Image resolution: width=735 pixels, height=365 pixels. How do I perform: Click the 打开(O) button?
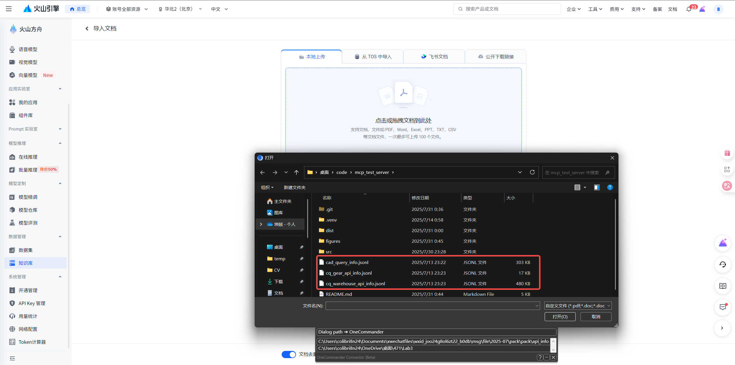coord(560,317)
